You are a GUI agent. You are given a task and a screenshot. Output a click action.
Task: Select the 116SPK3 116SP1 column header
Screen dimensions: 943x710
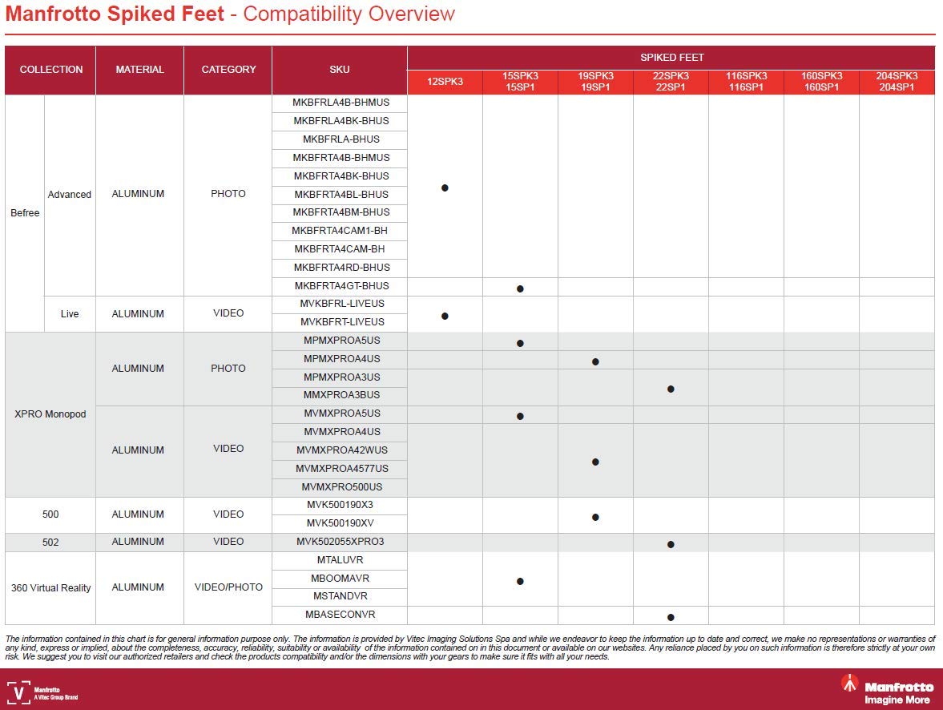pos(746,82)
